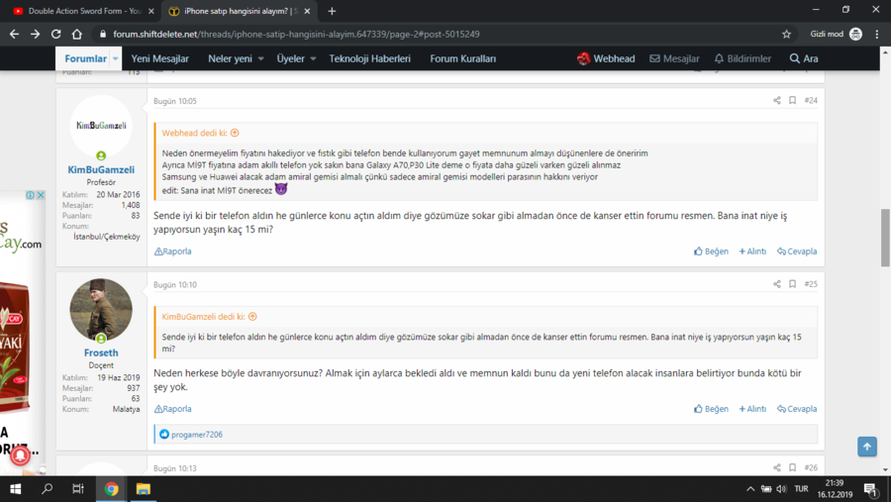This screenshot has width=891, height=502.
Task: Open Forum Kuralları
Action: pos(462,58)
